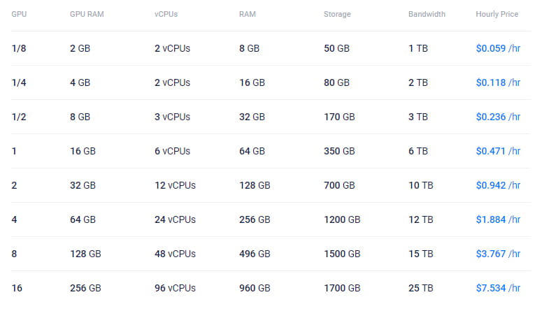Pick the $3.767 /hr hourly price

(498, 254)
